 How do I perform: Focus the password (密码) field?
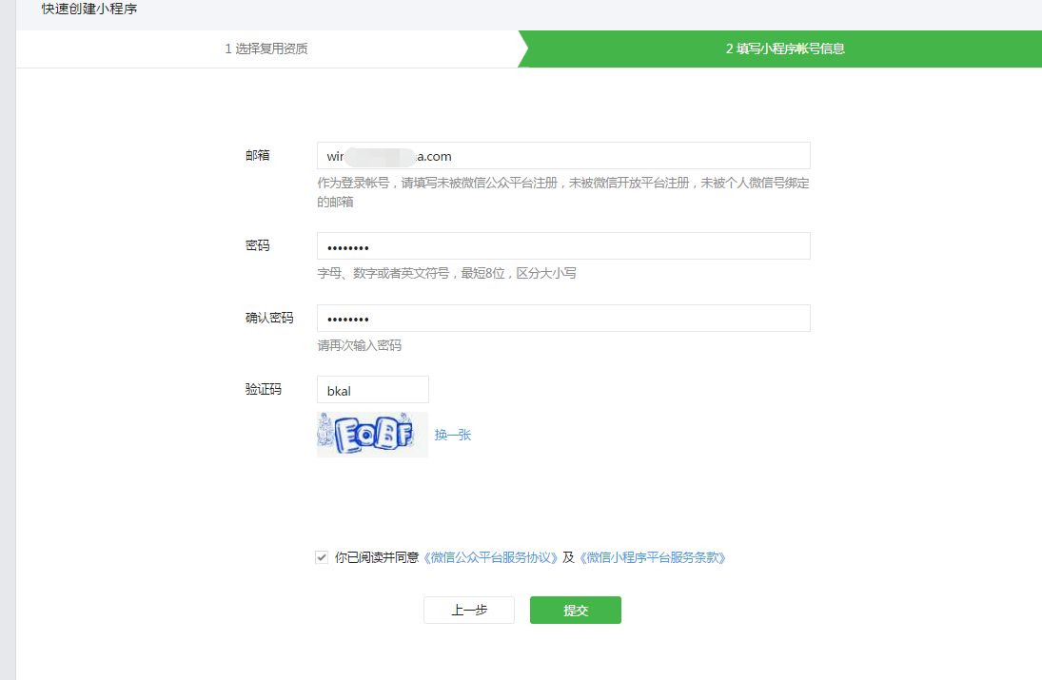click(x=563, y=245)
